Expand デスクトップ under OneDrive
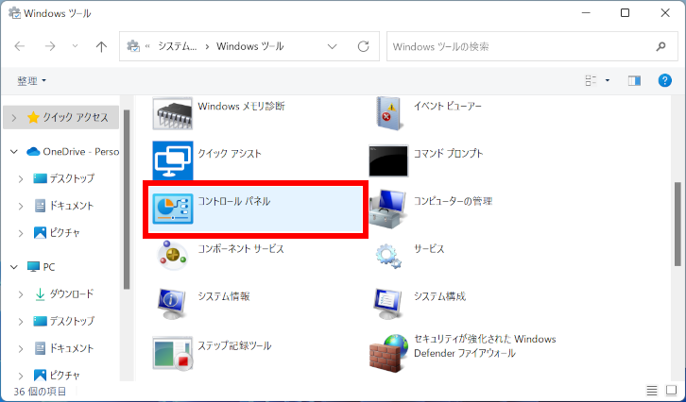The width and height of the screenshot is (686, 402). (21, 179)
